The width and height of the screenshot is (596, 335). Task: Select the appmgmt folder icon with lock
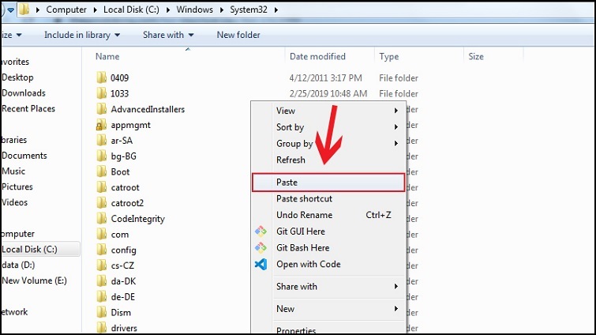(x=100, y=125)
